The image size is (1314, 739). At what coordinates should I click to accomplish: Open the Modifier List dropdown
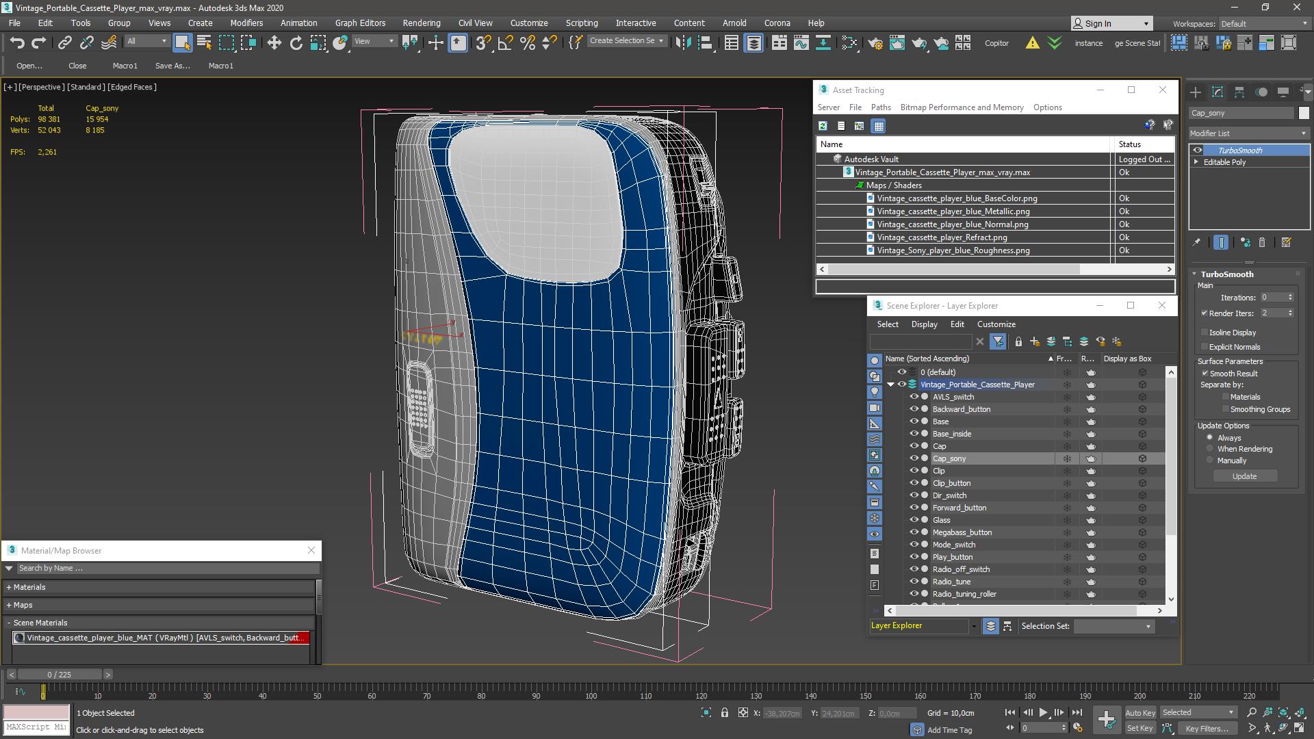tap(1249, 133)
